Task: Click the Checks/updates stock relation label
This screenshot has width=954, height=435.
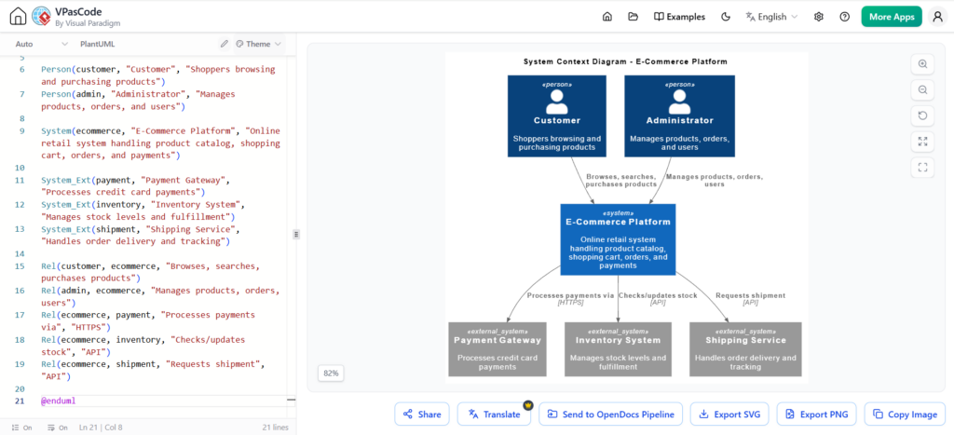Action: pyautogui.click(x=658, y=295)
